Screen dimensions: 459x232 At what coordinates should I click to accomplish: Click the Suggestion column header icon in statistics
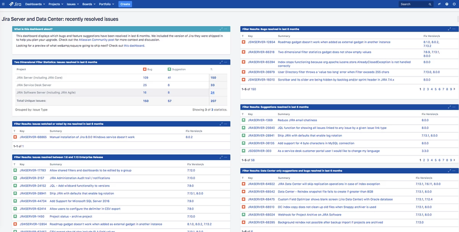coord(169,69)
